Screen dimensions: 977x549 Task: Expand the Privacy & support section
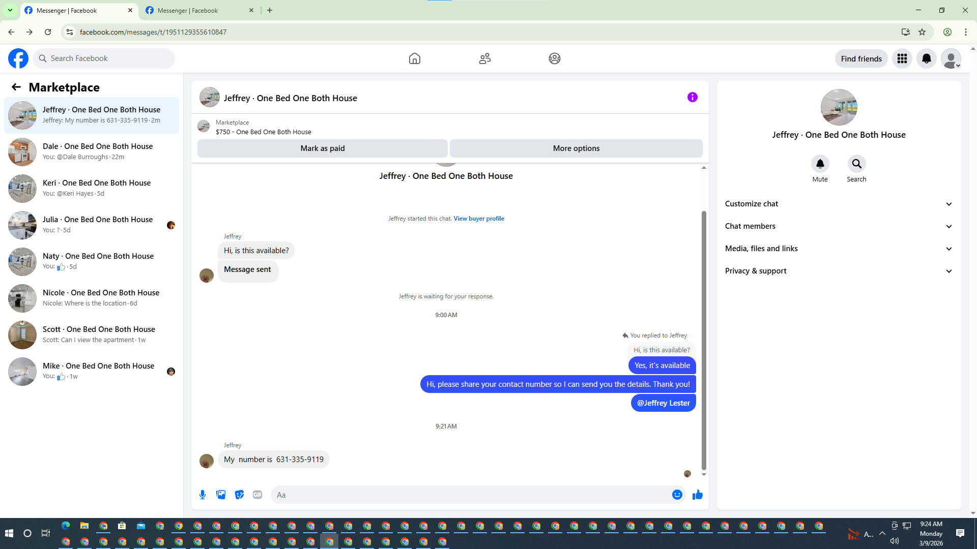click(839, 271)
